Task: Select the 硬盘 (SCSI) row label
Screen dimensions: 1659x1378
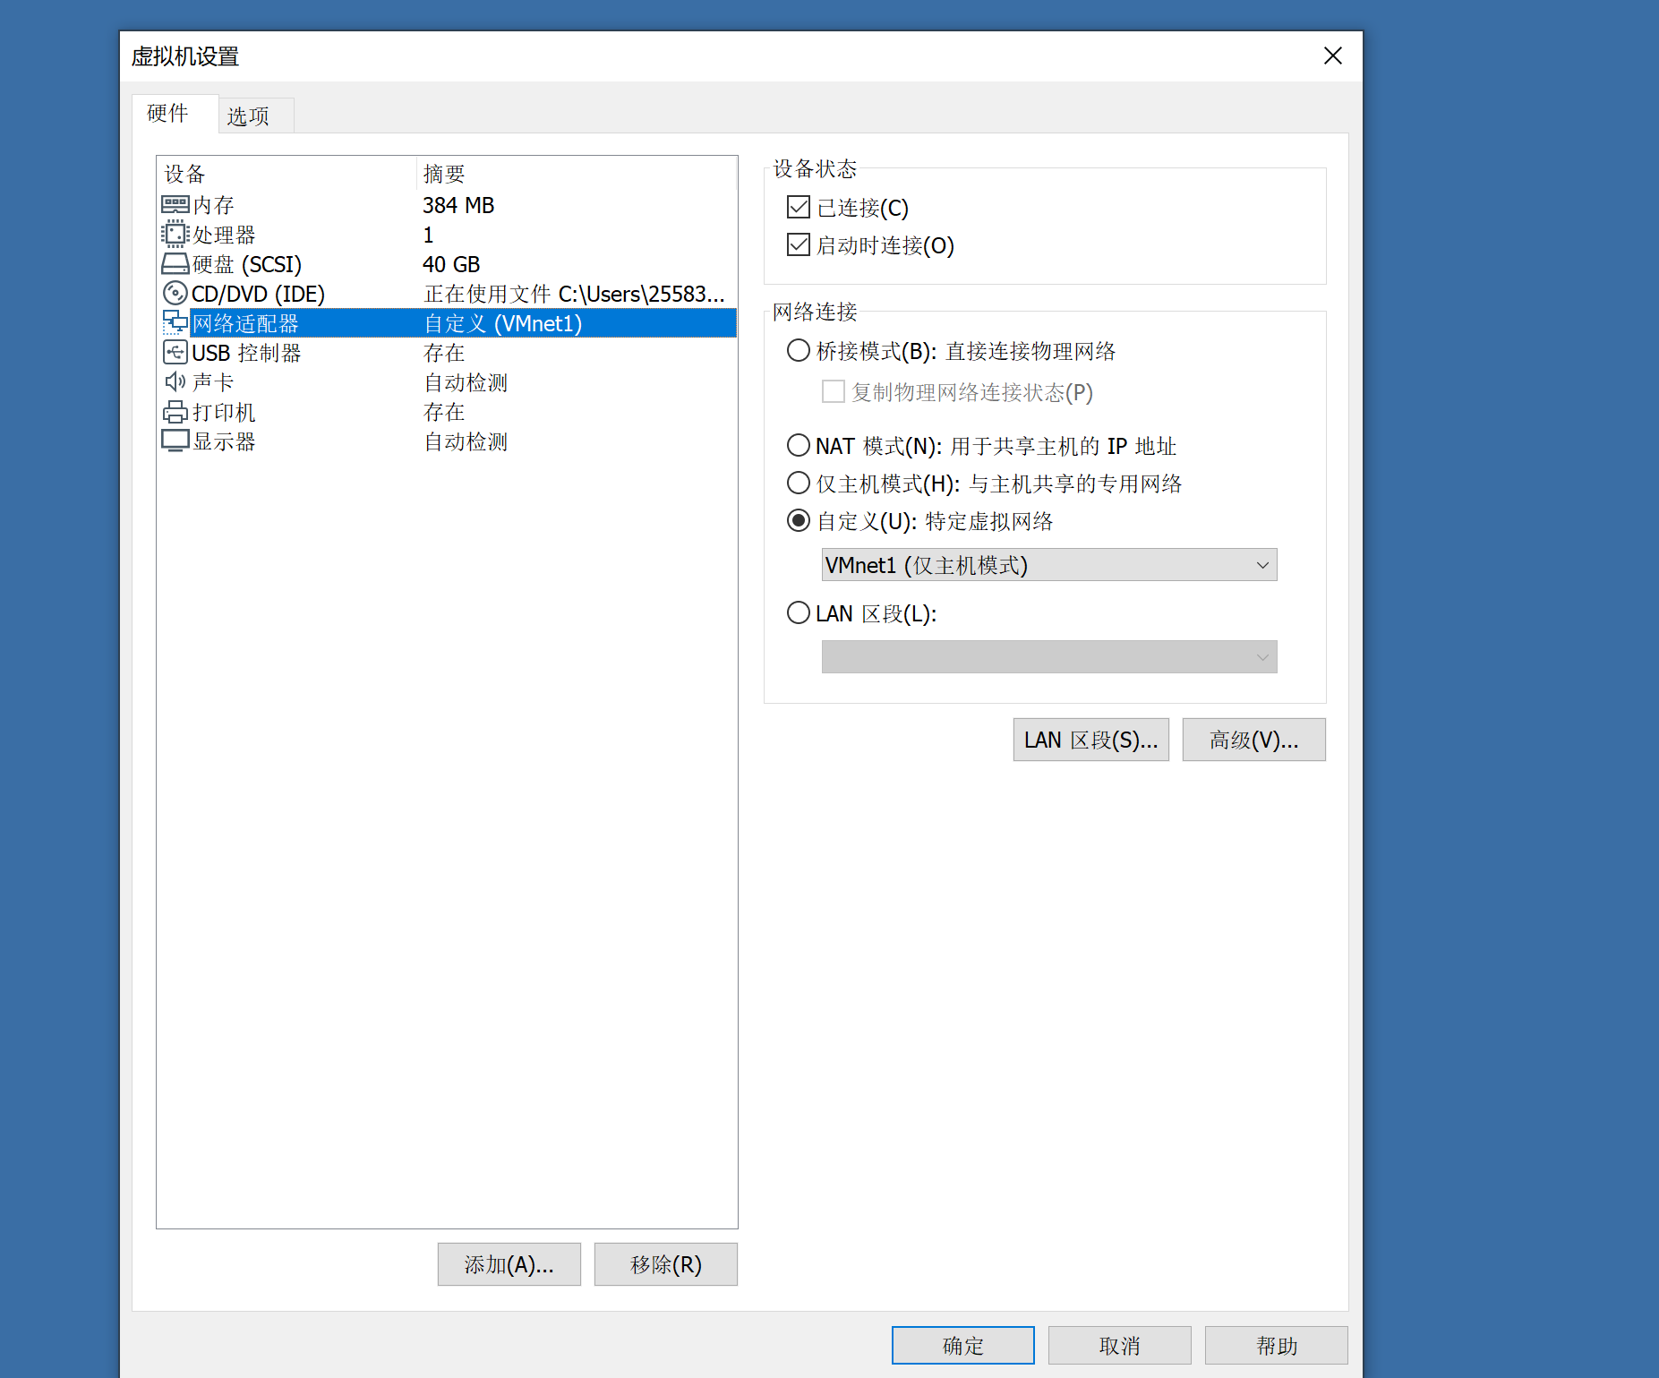Action: 247,264
